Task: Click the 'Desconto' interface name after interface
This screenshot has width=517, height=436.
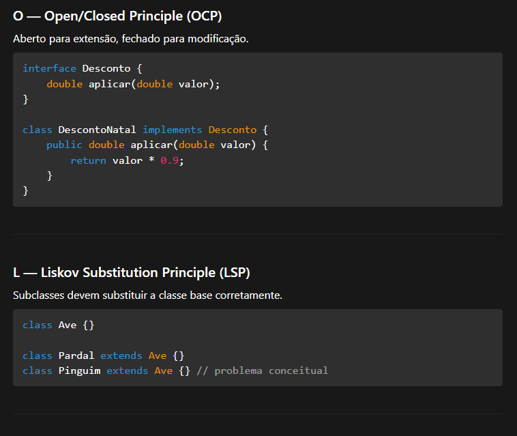Action: (x=106, y=68)
